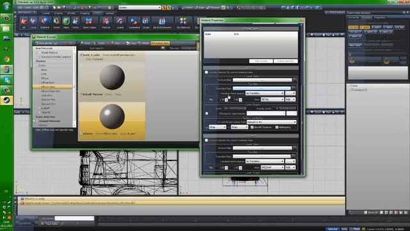This screenshot has height=231, width=410.
Task: Toggle the MipMapping checkbox
Action: click(277, 127)
